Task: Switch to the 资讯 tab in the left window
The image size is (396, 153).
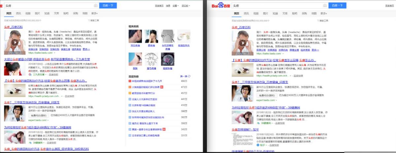Action: (x=18, y=13)
